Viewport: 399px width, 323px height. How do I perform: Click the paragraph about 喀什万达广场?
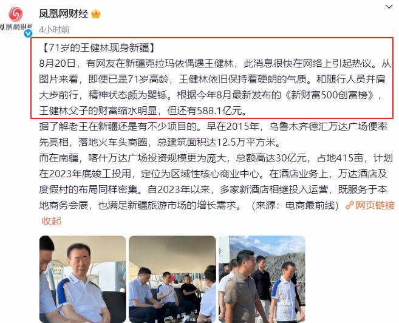pos(216,182)
